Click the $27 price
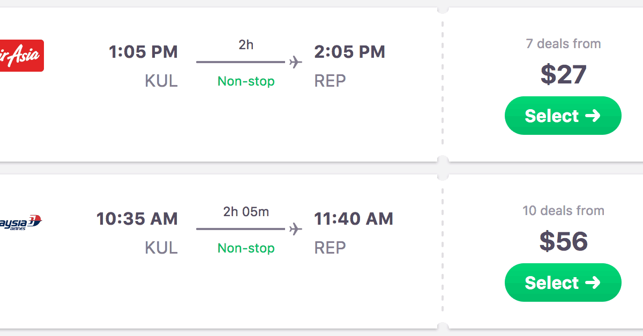 coord(563,74)
